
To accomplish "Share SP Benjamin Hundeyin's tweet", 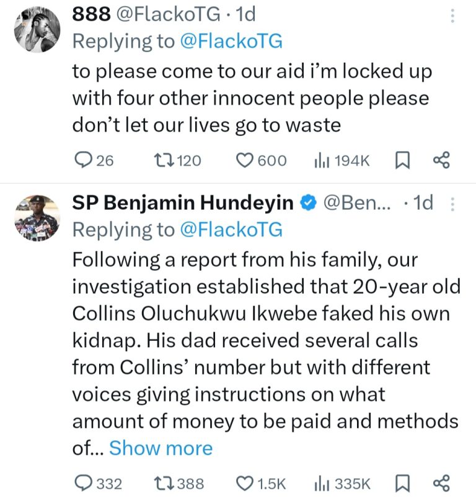I will click(441, 484).
